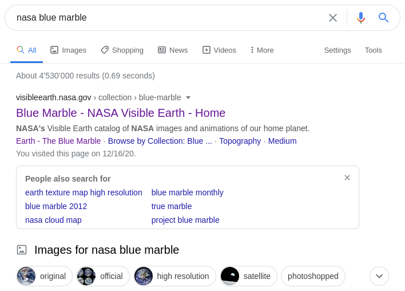Click the visibleearth.nasa.gov breadcrumb text
Viewport: 405px width, 291px height.
click(x=53, y=97)
